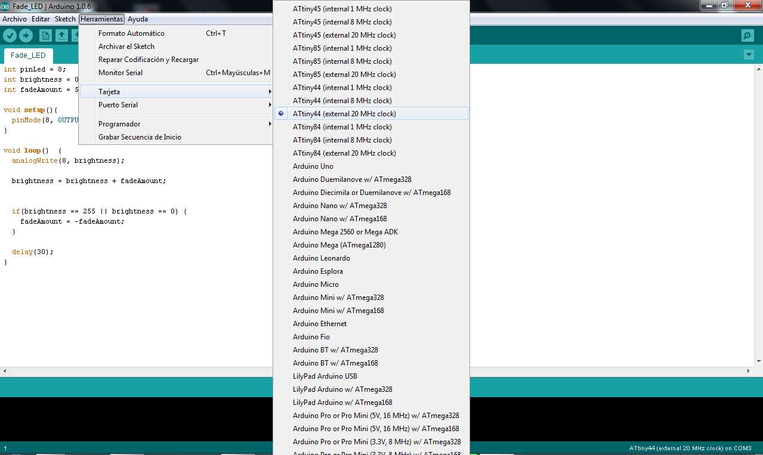Select ATtiny45 (external 20 MHz clock)
This screenshot has width=763, height=455.
click(x=371, y=35)
